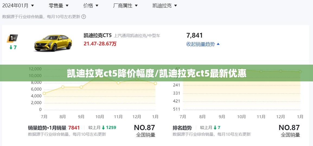
Task: Open the 凯迪拉克CT5 model title link
Action: coord(97,35)
